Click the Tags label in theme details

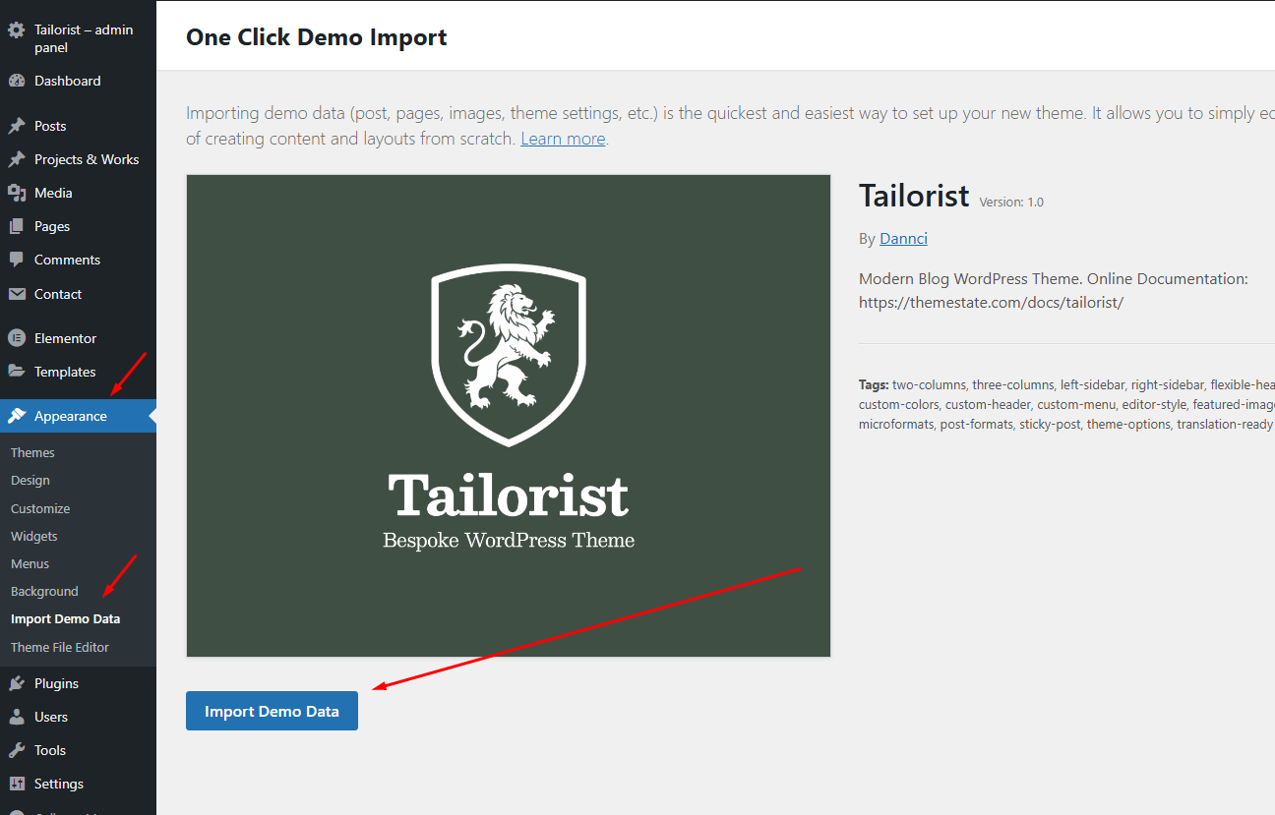pyautogui.click(x=874, y=384)
